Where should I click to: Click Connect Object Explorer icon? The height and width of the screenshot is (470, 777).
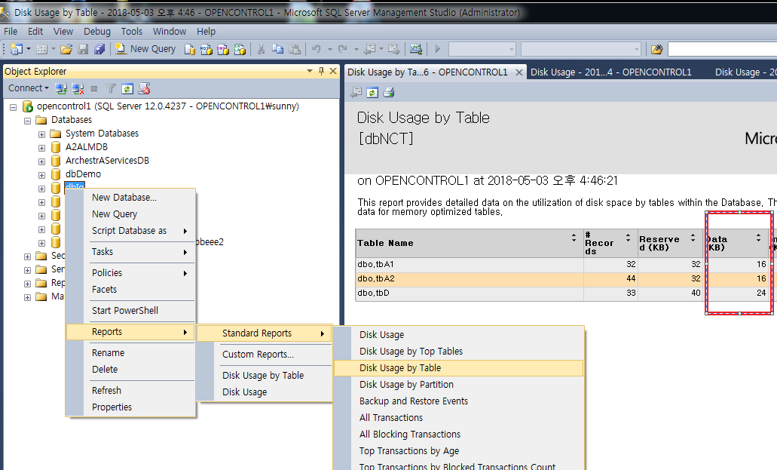pos(61,89)
